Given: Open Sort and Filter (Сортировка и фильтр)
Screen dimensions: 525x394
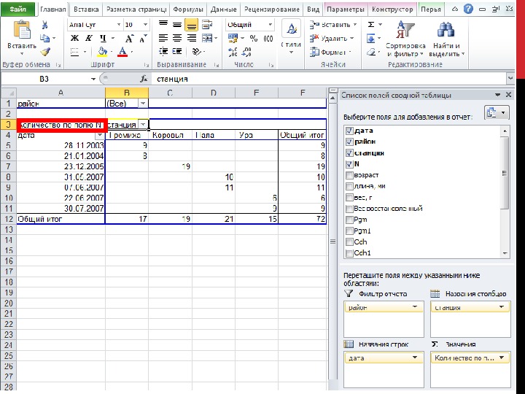Looking at the screenshot, I should pyautogui.click(x=403, y=39).
